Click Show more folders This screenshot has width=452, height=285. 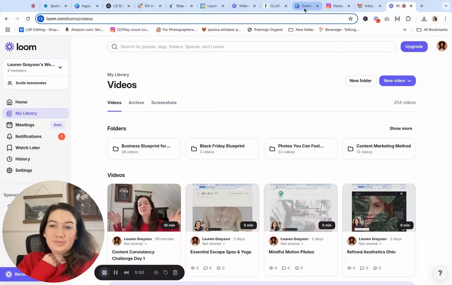pos(401,129)
